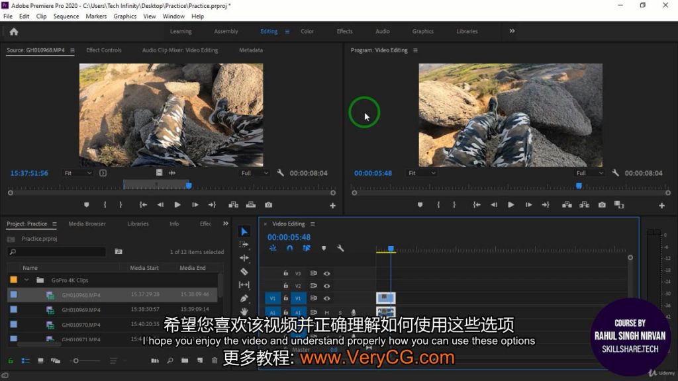Play the Program monitor sequence
The width and height of the screenshot is (678, 381).
click(x=510, y=205)
